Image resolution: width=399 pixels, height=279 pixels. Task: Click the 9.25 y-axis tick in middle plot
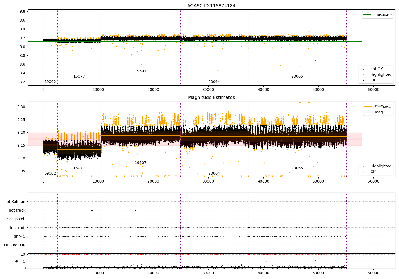(x=22, y=120)
